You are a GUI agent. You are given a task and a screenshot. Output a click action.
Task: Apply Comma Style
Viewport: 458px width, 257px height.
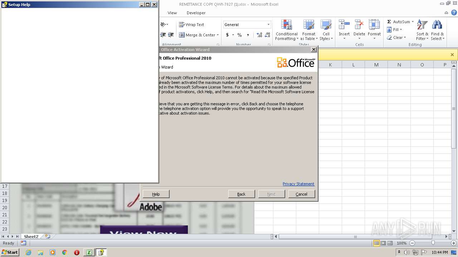pos(248,35)
